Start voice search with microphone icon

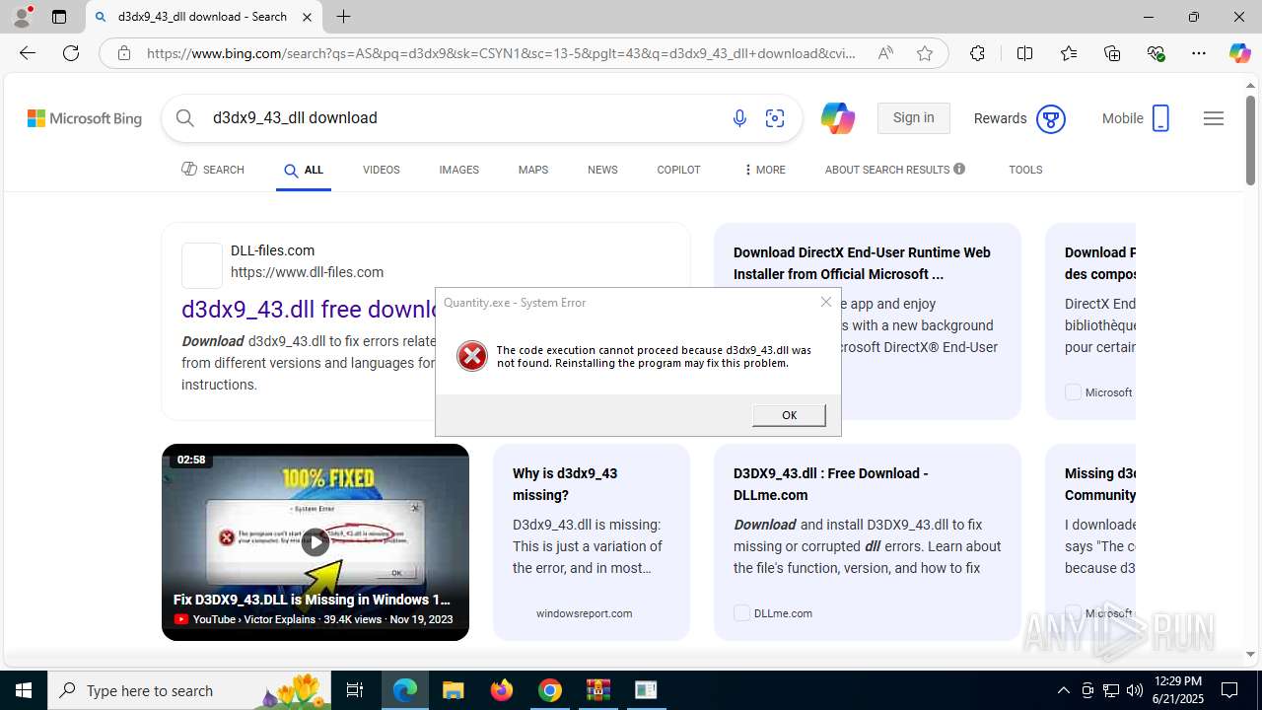click(x=739, y=118)
